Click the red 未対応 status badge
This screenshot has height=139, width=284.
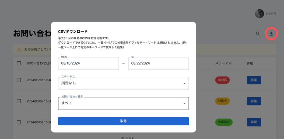click(223, 80)
